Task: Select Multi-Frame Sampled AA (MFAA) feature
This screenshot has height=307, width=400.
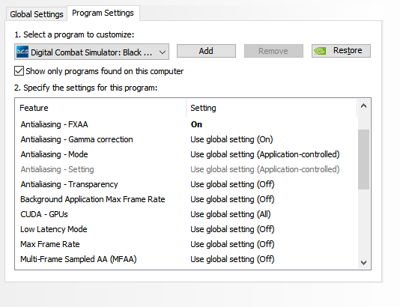Action: pos(79,259)
